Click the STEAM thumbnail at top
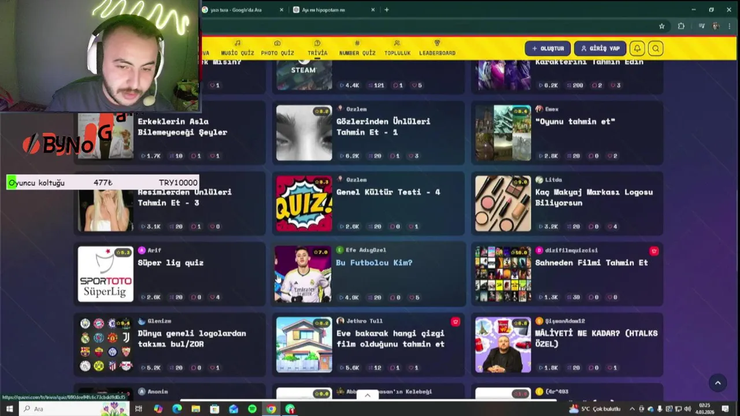Screen dimensions: 740x416 tap(304, 74)
